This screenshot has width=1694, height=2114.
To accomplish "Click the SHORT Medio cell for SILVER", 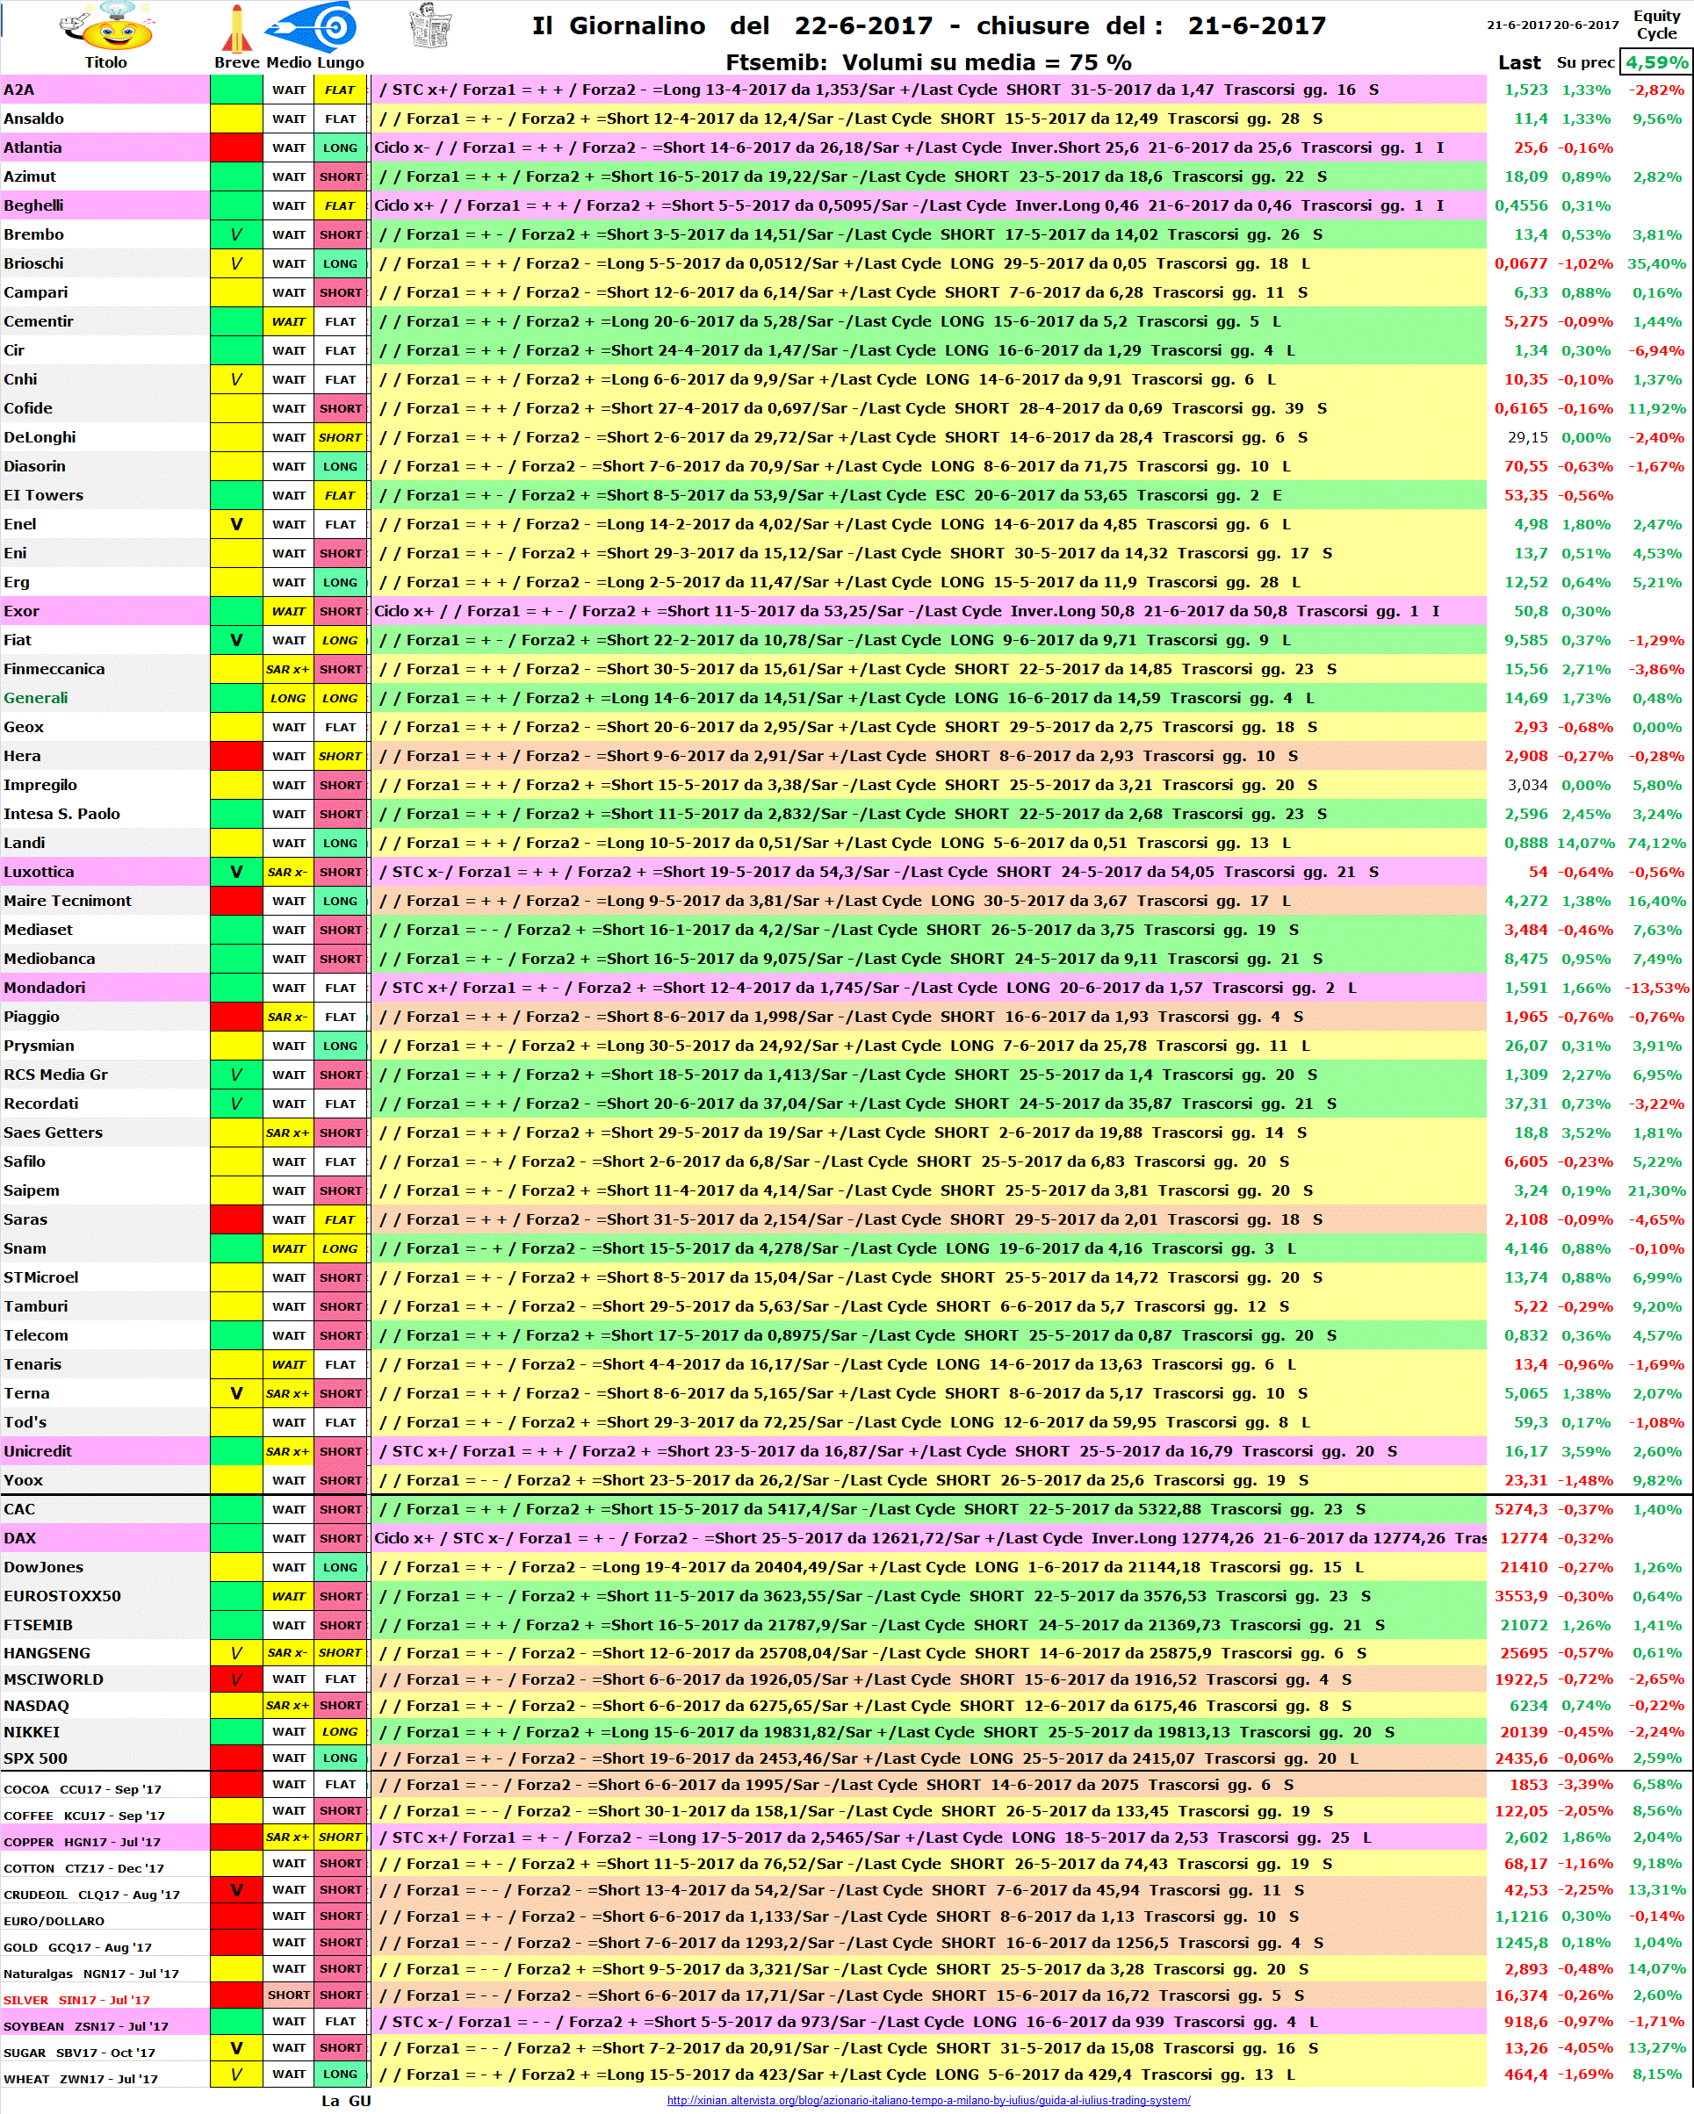I will [x=287, y=1994].
